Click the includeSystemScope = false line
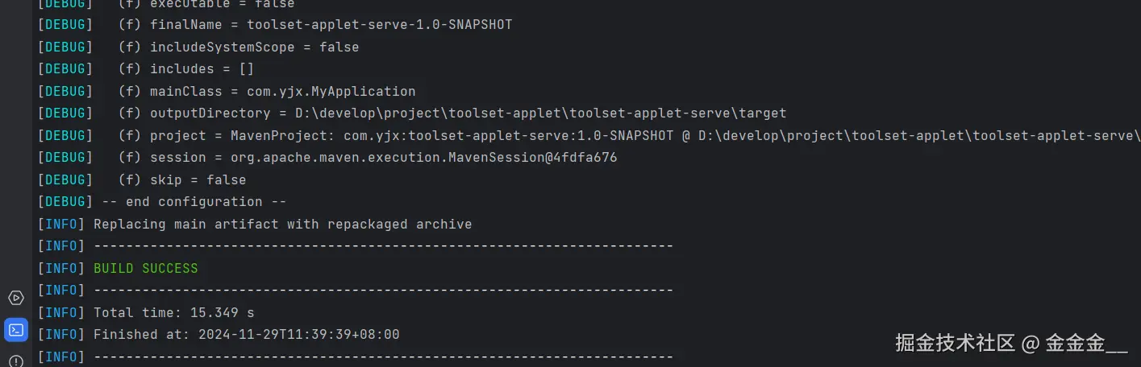 (x=239, y=47)
